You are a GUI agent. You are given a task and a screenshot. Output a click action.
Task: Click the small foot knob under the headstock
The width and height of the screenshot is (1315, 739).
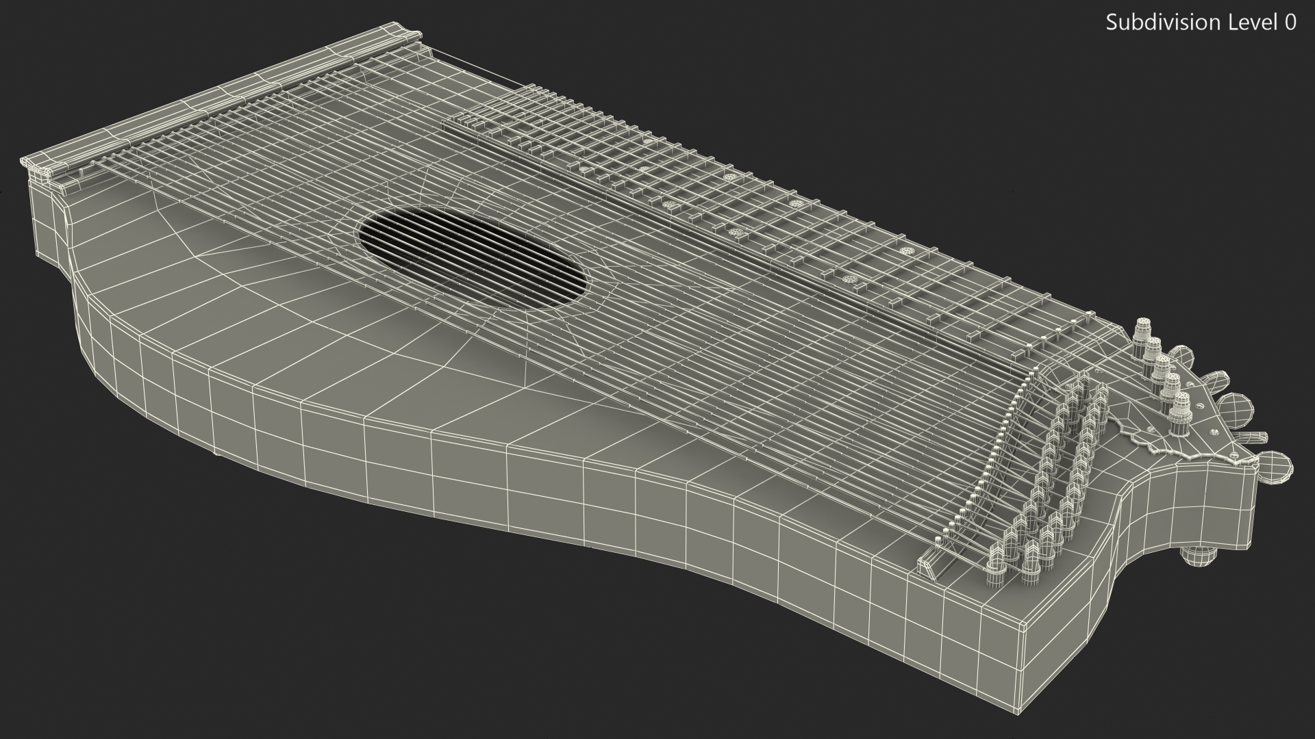1199,555
